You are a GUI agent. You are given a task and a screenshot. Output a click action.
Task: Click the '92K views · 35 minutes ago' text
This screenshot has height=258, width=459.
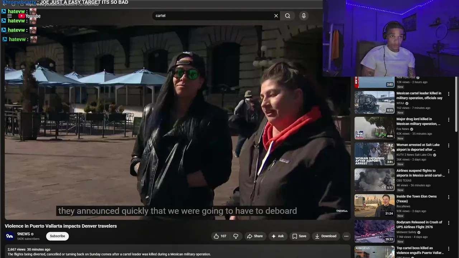[414, 134]
